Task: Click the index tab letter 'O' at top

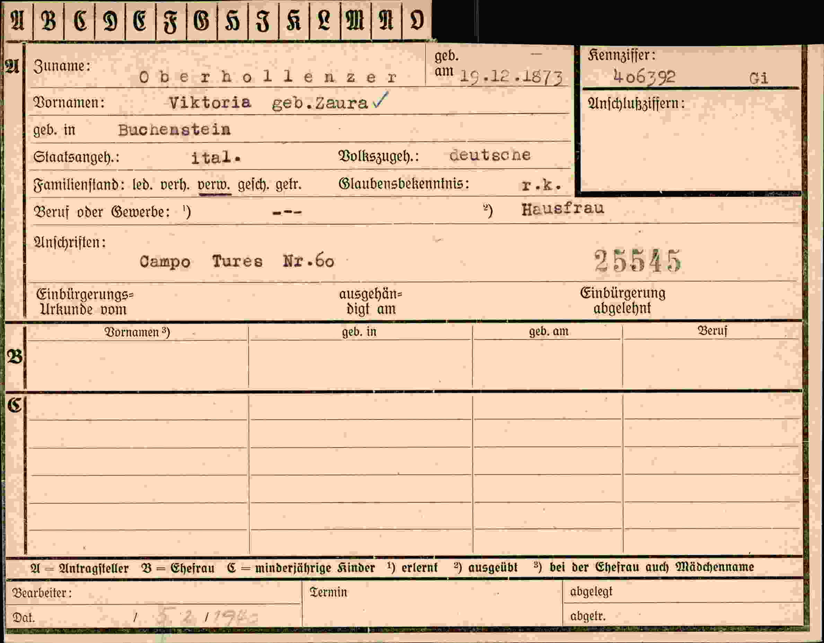Action: click(417, 20)
